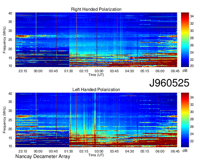Click "Frequency (MHz)" label of the Left Handed plot

pos(4,120)
